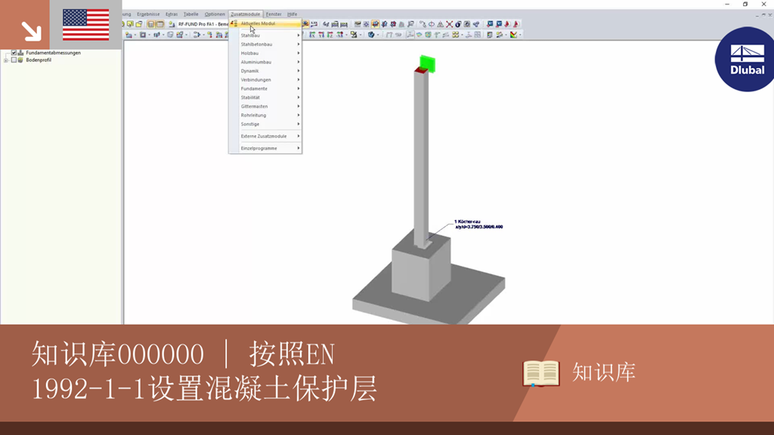Open the Sonstige submenu
Image resolution: width=774 pixels, height=435 pixels.
click(x=265, y=125)
